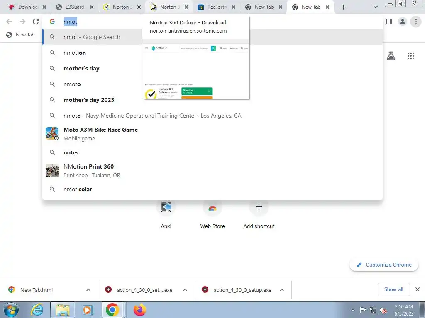425x318 pixels.
Task: Click the Moto X3M game thumbnail
Action: [x=52, y=134]
